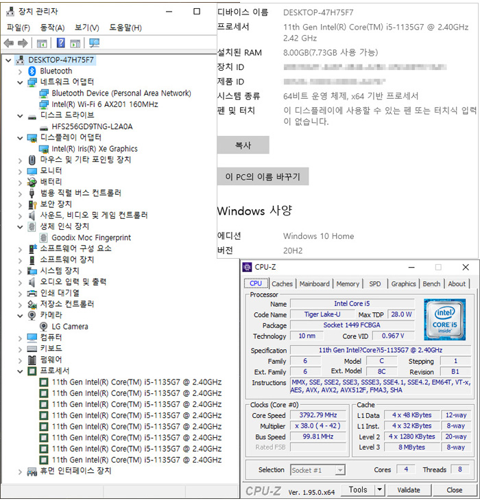Select the Bluetooth category icon
This screenshot has height=501, width=480.
tap(32, 71)
